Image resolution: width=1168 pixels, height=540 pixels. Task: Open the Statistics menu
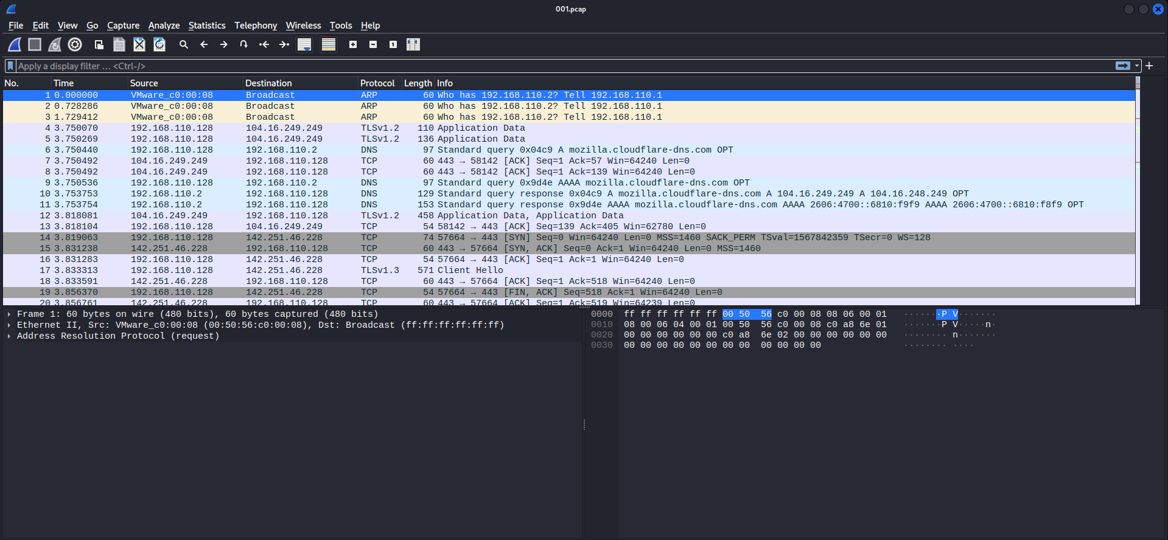(207, 26)
